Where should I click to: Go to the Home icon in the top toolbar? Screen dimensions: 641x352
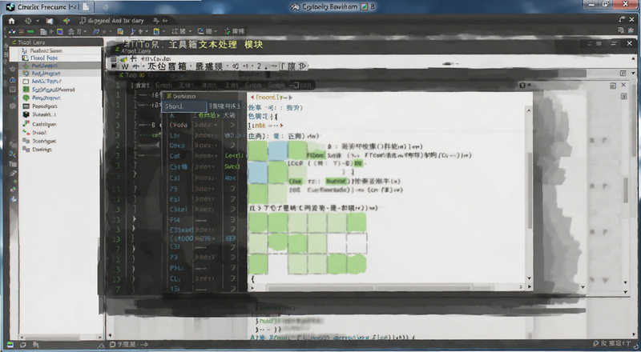[11, 21]
